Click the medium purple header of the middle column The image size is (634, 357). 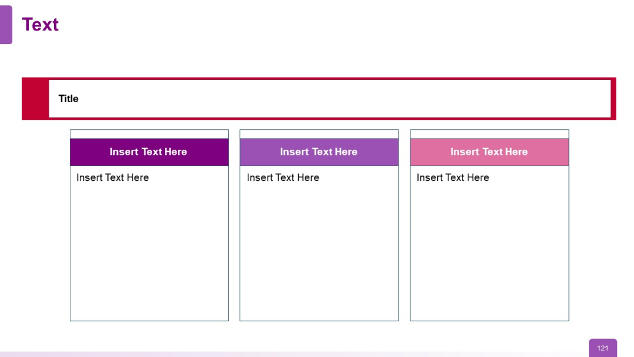[x=319, y=151]
